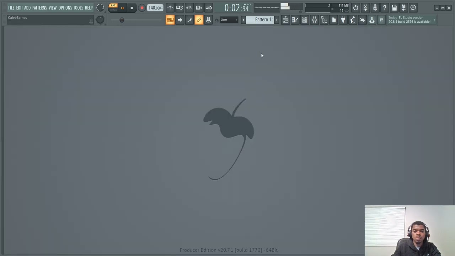This screenshot has width=455, height=256.
Task: Toggle blend recording overdub
Action: coord(199,8)
